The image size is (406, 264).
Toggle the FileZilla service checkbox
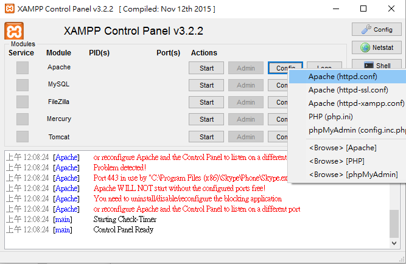(23, 102)
